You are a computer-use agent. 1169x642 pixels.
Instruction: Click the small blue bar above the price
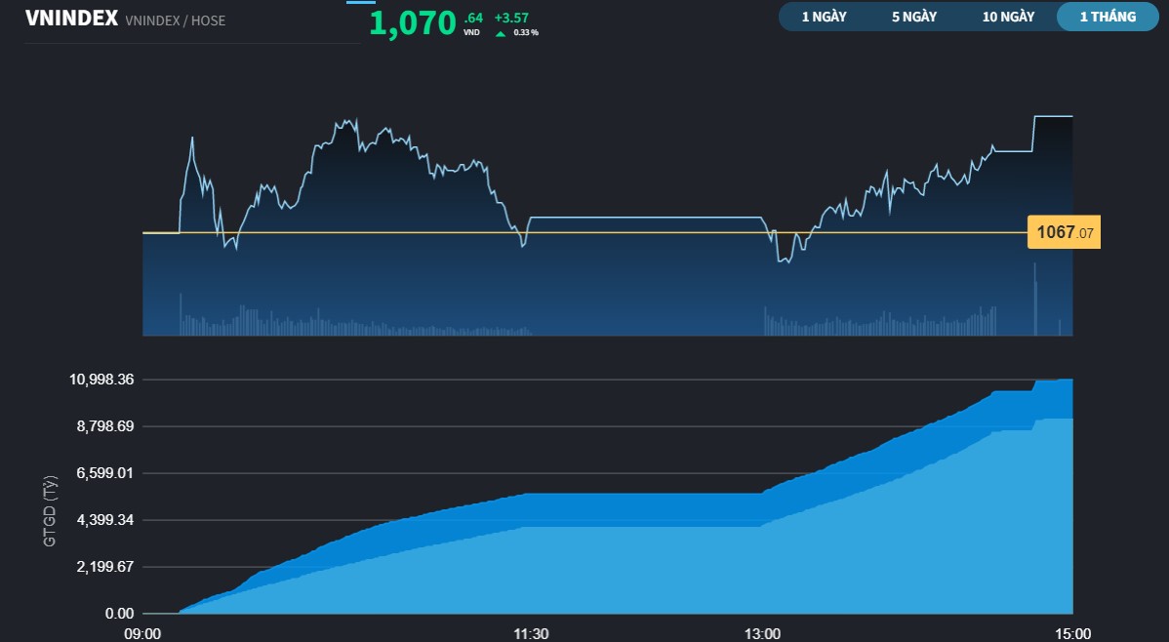[x=360, y=2]
